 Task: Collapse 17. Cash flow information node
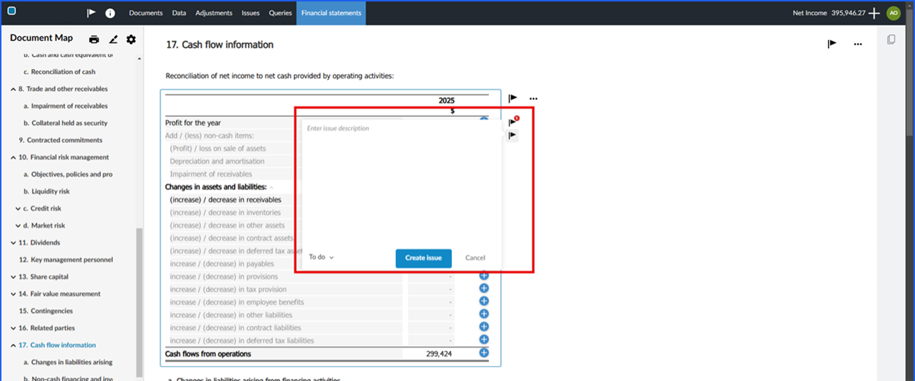14,345
